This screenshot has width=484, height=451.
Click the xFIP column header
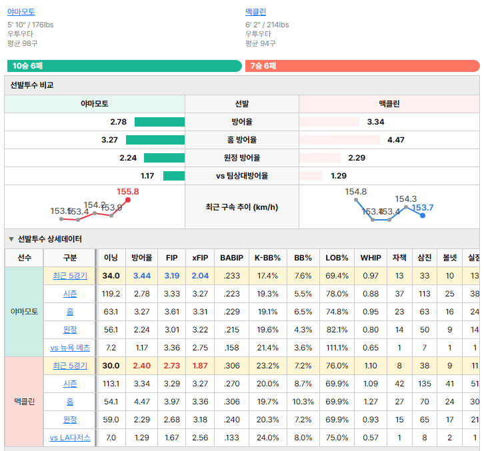[x=200, y=258]
